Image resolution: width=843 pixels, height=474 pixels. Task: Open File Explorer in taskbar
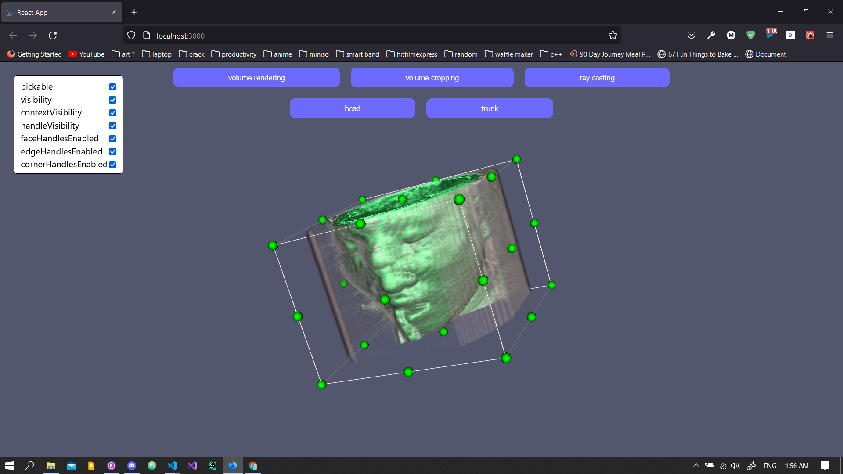click(x=51, y=466)
